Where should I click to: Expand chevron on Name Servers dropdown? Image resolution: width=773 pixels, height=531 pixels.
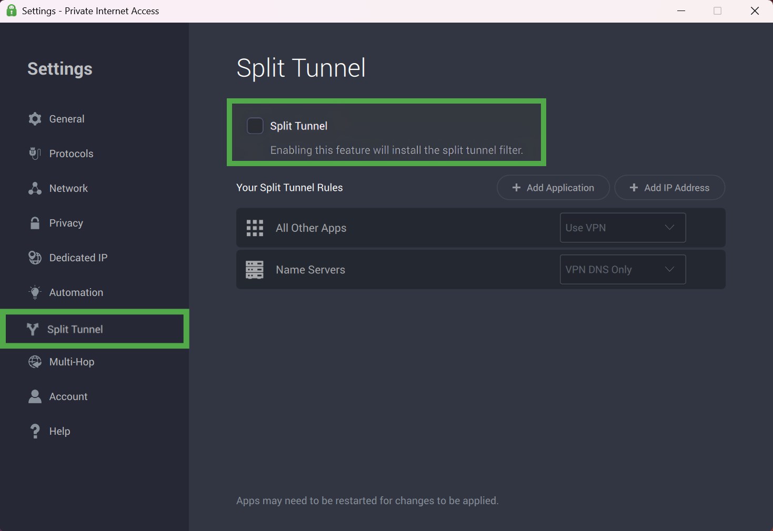pyautogui.click(x=669, y=270)
